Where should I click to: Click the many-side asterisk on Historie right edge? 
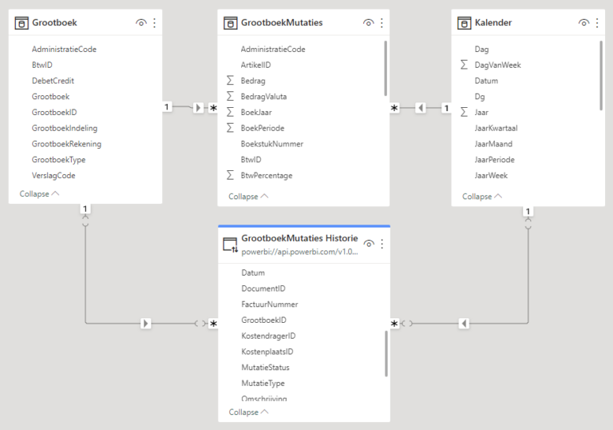click(394, 324)
